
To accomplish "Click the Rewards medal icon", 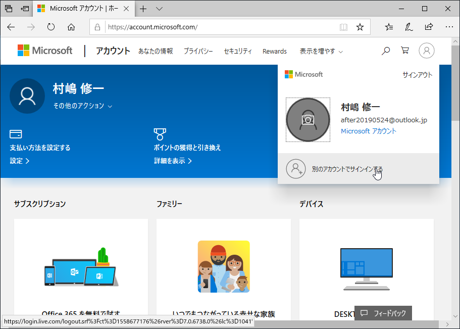I will pos(160,134).
